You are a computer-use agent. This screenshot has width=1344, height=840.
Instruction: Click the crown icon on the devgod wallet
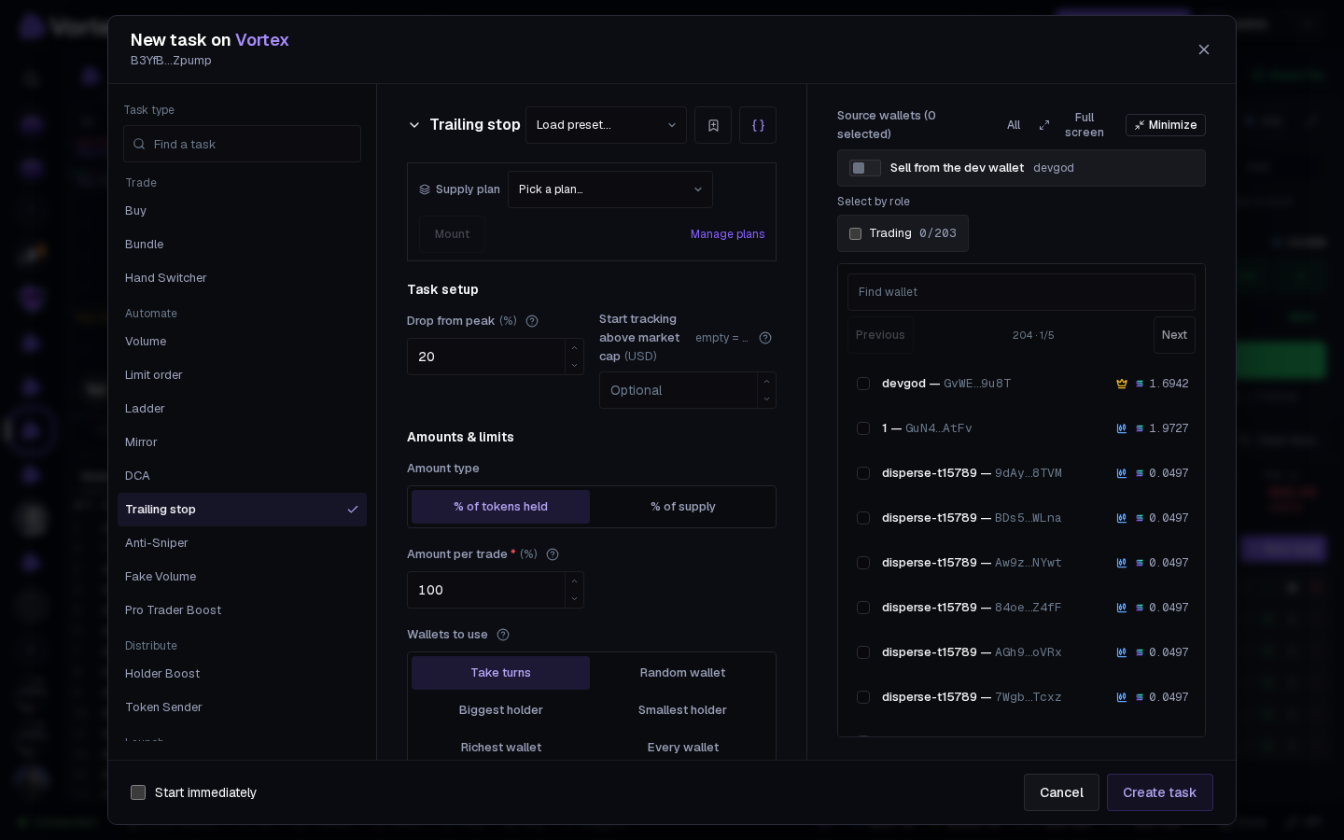(1122, 384)
